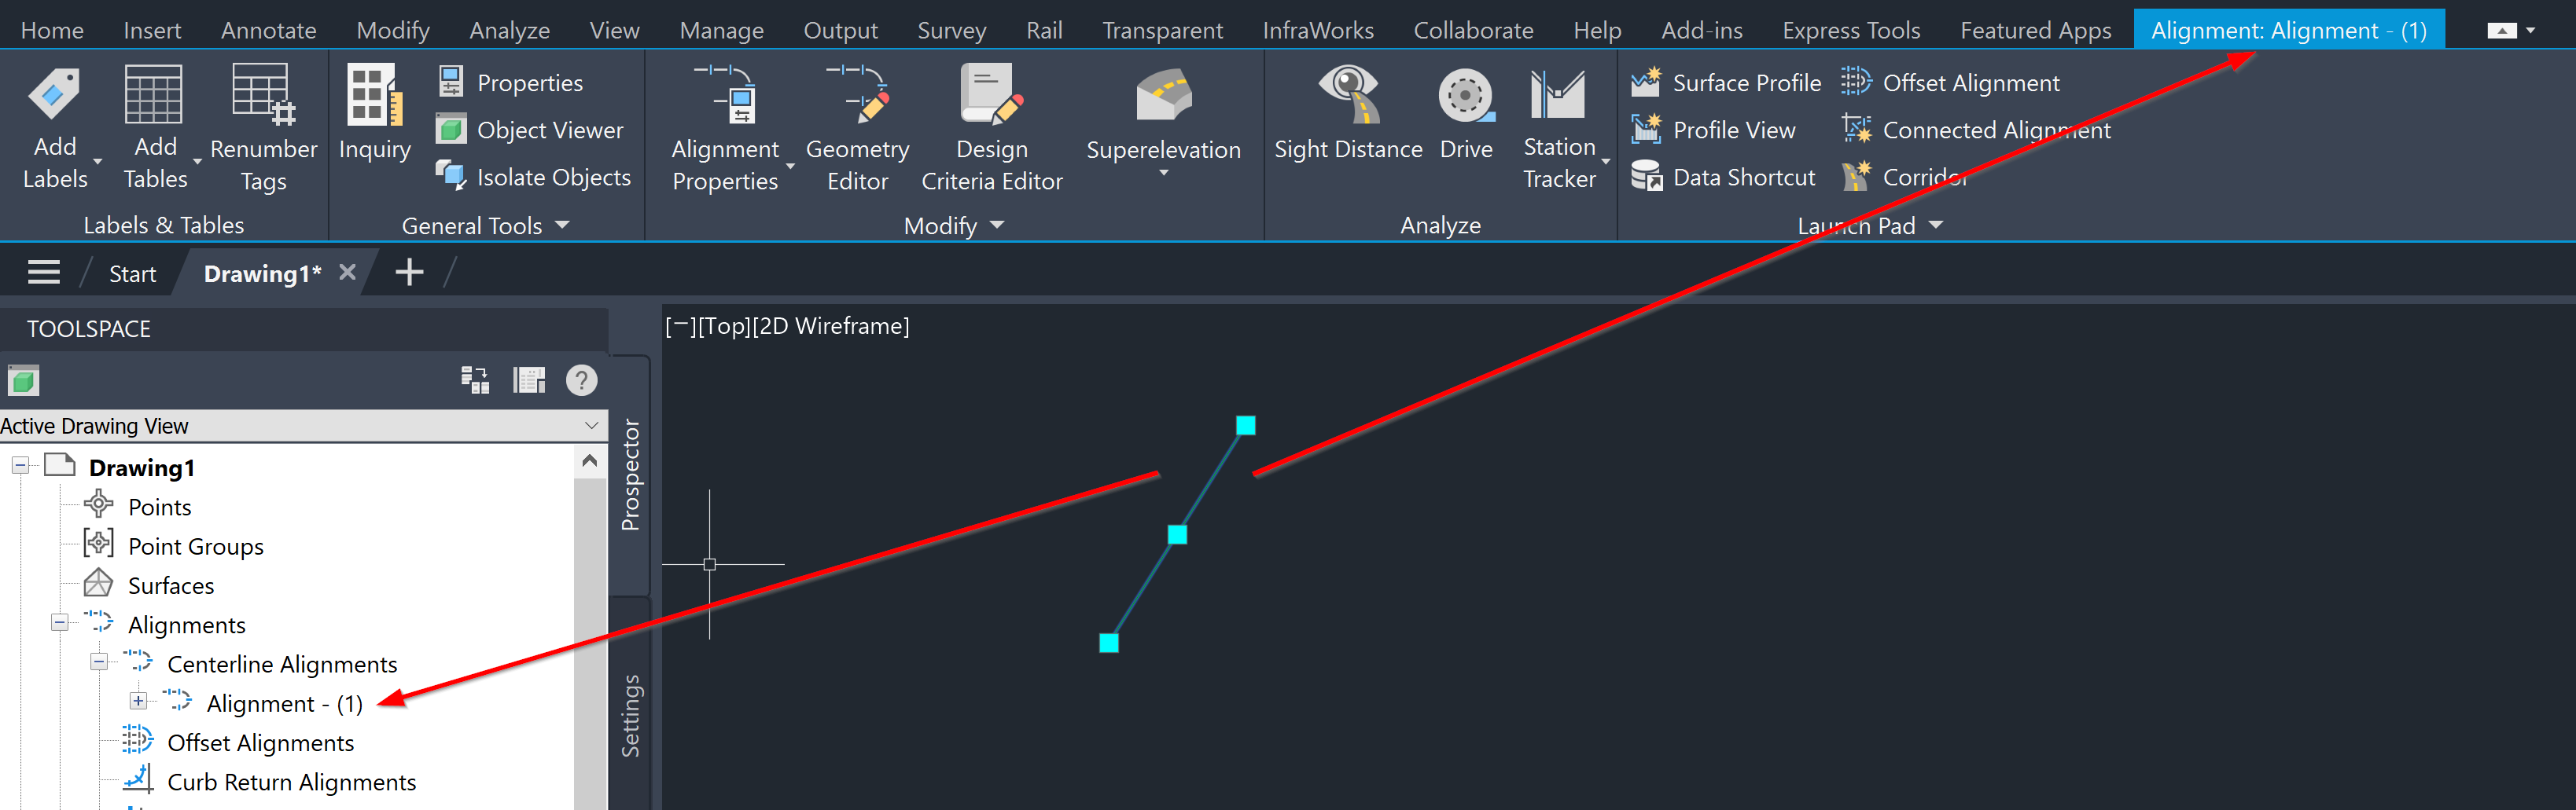Click the Isolate Objects tool
2576x810 pixels.
pos(534,177)
